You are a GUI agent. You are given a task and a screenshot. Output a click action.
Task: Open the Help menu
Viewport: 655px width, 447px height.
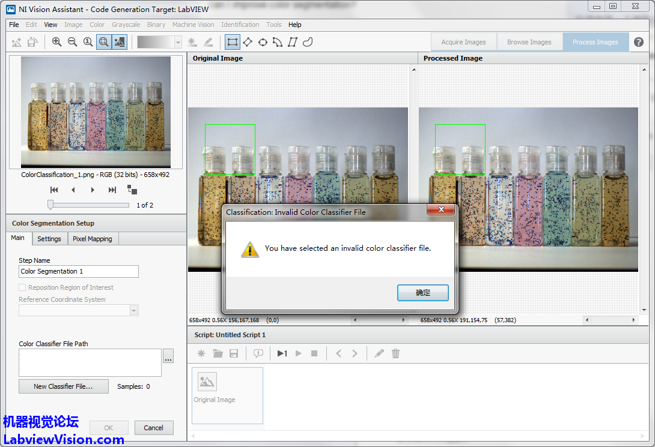tap(294, 25)
